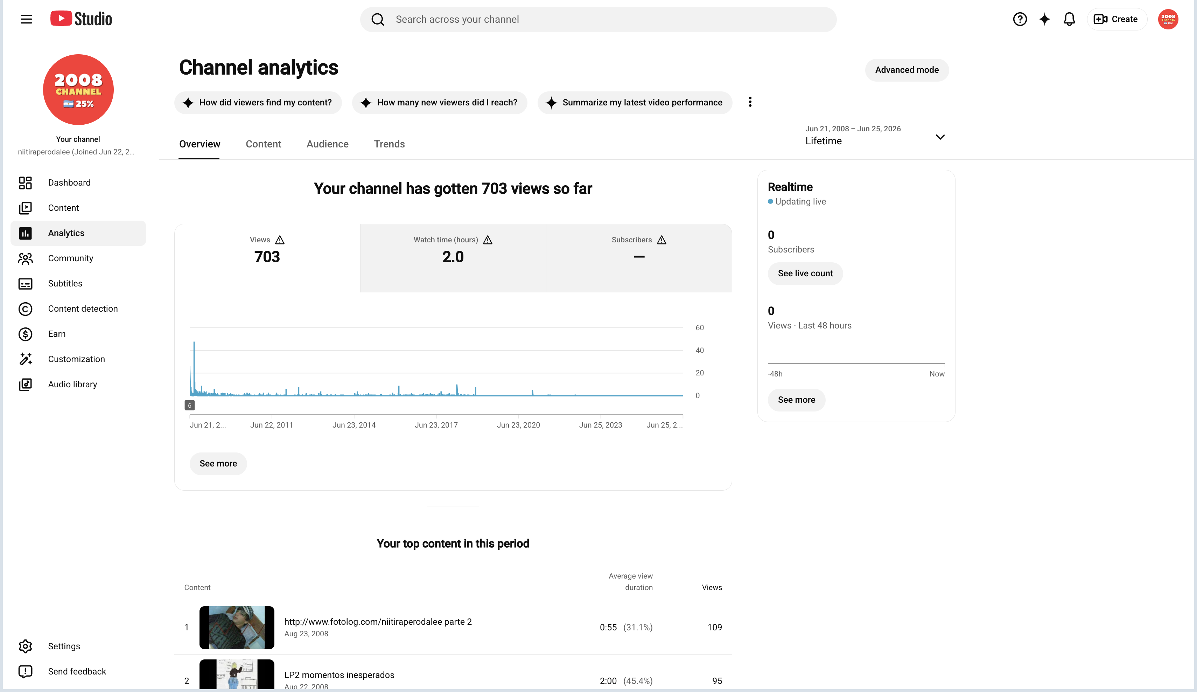Screen dimensions: 1197x692
Task: Select the Views metric card
Action: (x=267, y=258)
